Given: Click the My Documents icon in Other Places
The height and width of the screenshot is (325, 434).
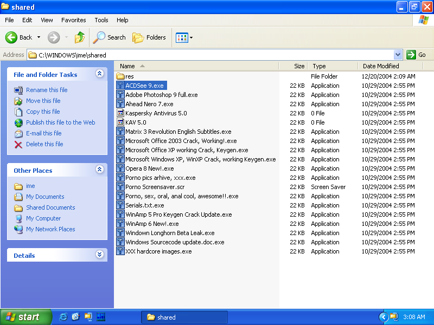Looking at the screenshot, I should (x=18, y=197).
